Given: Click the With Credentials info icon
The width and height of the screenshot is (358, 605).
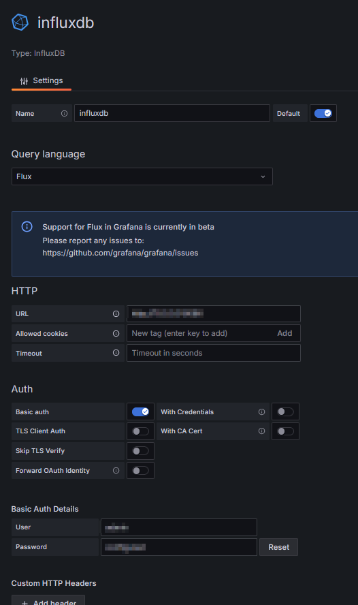Looking at the screenshot, I should click(x=261, y=412).
